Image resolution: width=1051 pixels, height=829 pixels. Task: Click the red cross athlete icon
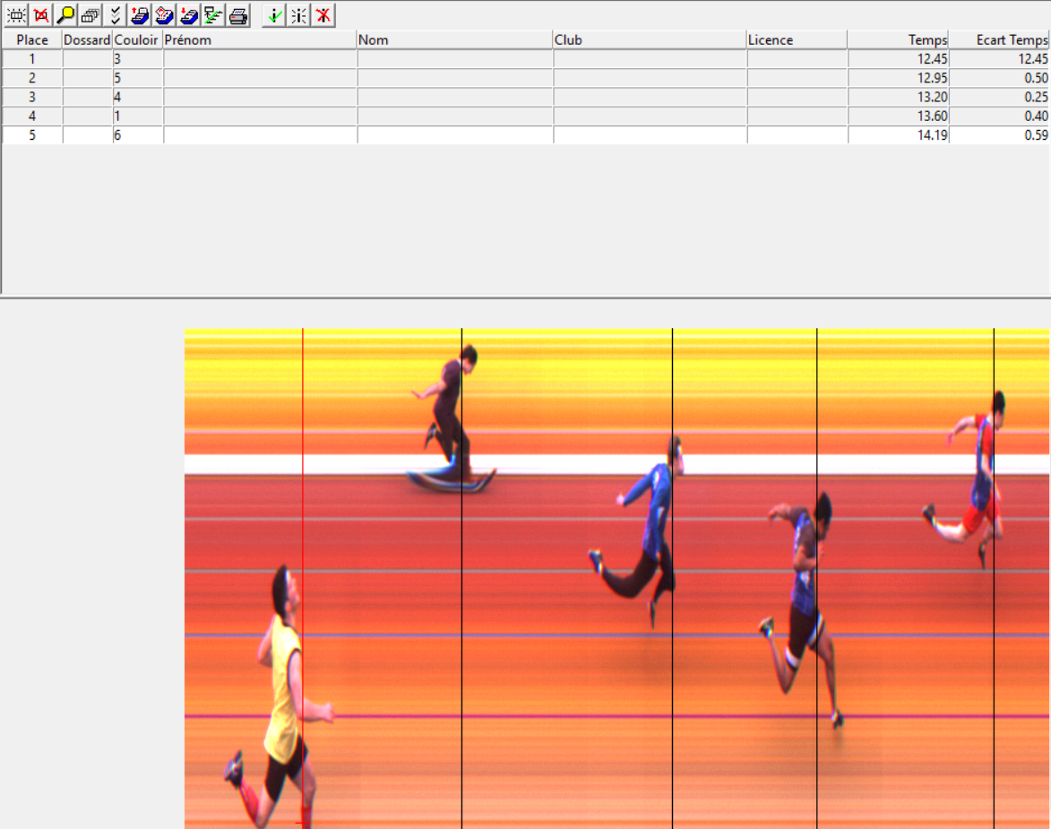[323, 15]
